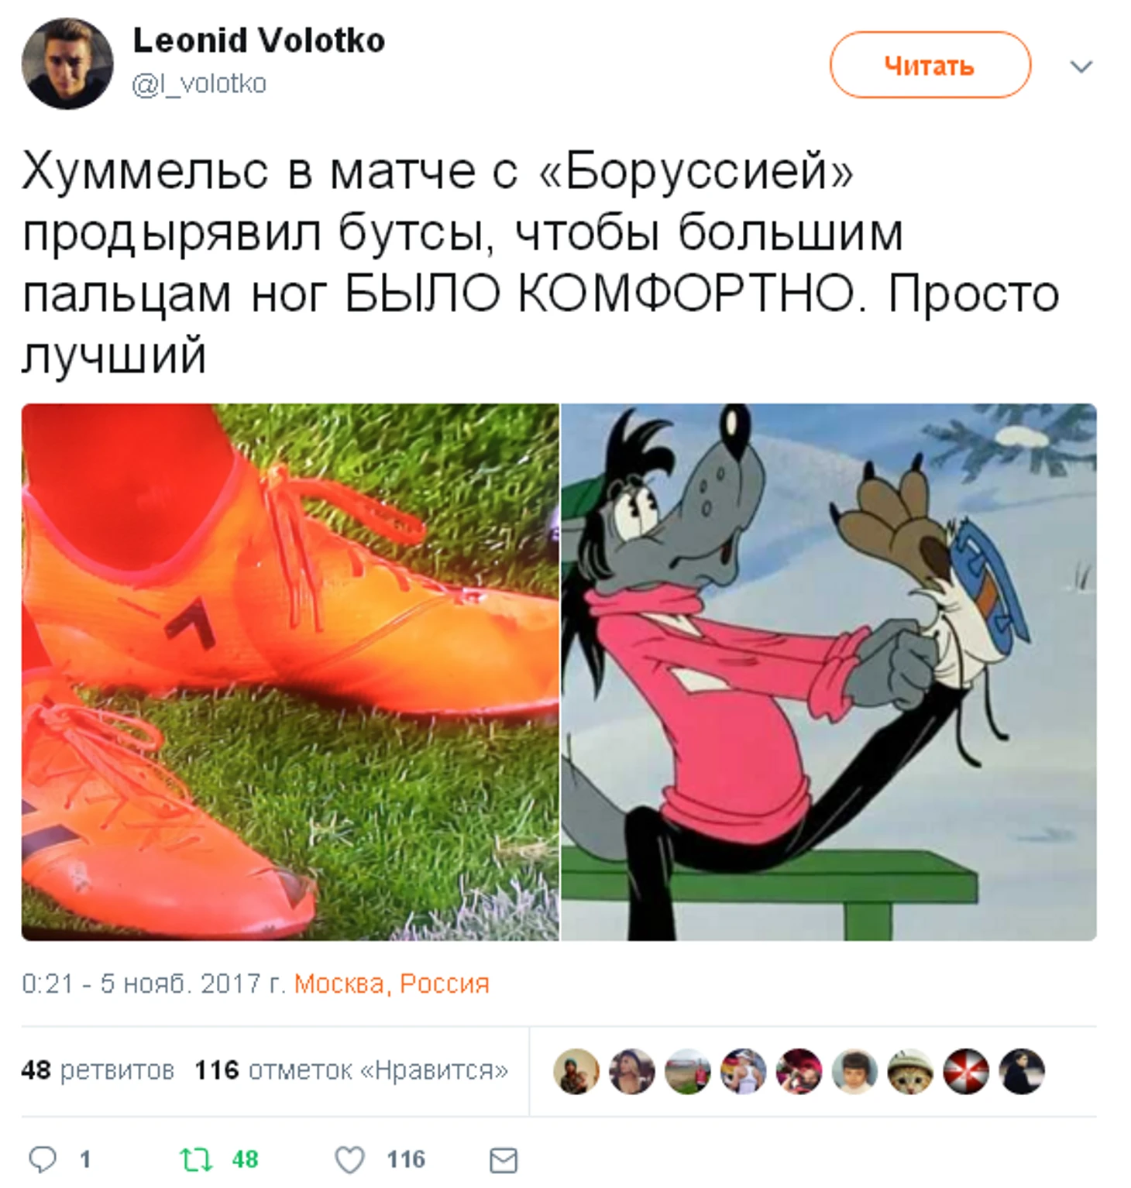Open the Leonid Volotko display name link
This screenshot has height=1188, width=1131.
click(x=259, y=40)
